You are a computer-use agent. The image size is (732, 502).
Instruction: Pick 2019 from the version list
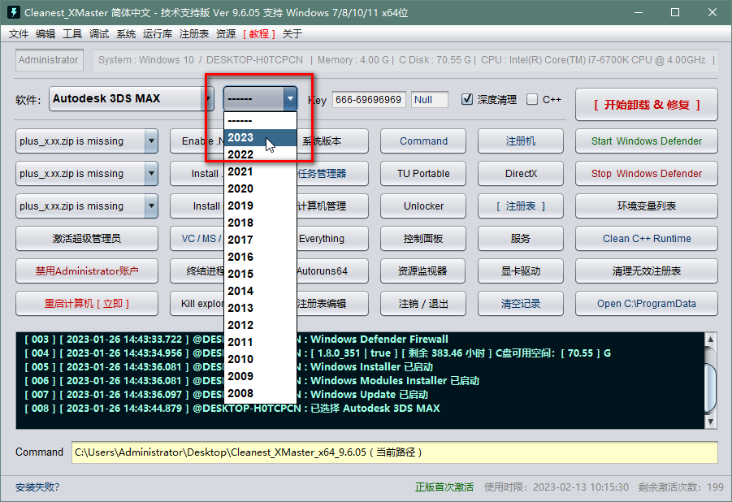[261, 206]
